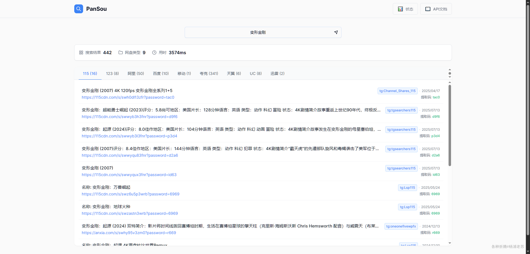Click extraction code tac0
Screen dimensions: 530x254
click(x=436, y=97)
